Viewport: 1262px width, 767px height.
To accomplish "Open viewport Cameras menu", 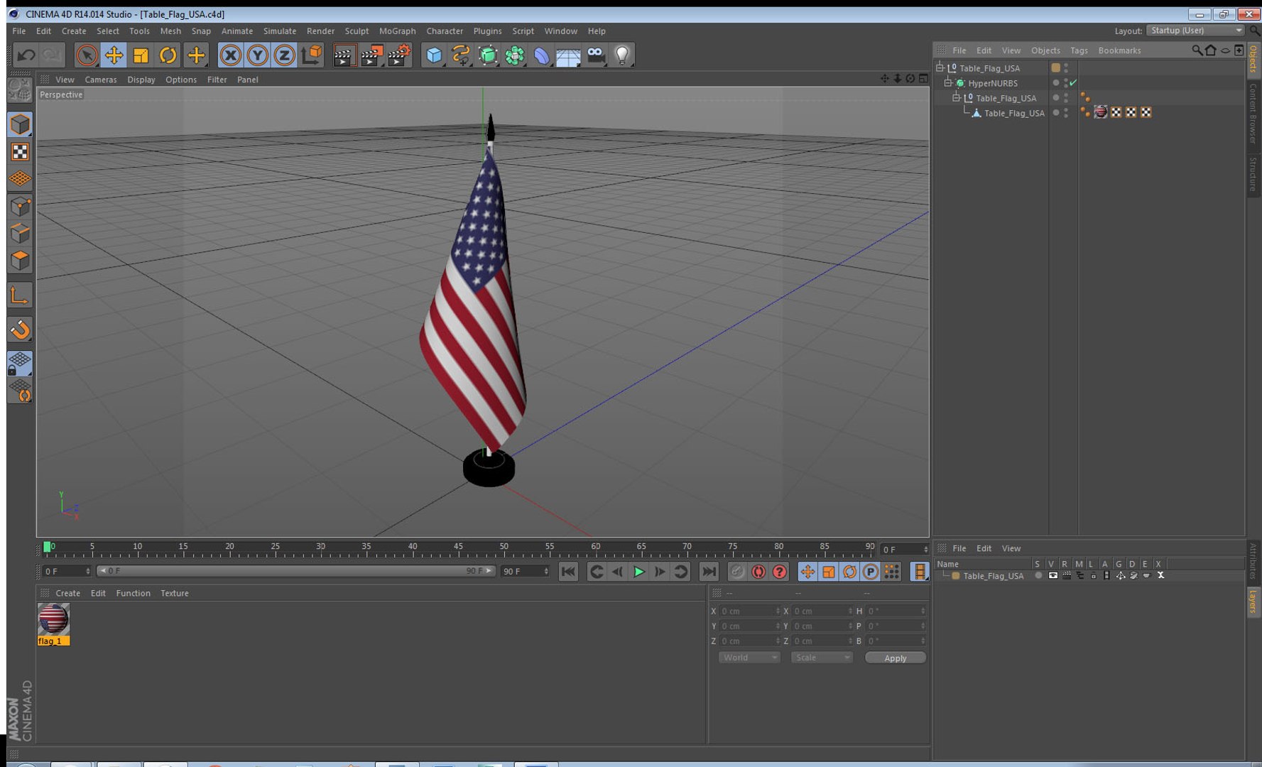I will point(100,80).
